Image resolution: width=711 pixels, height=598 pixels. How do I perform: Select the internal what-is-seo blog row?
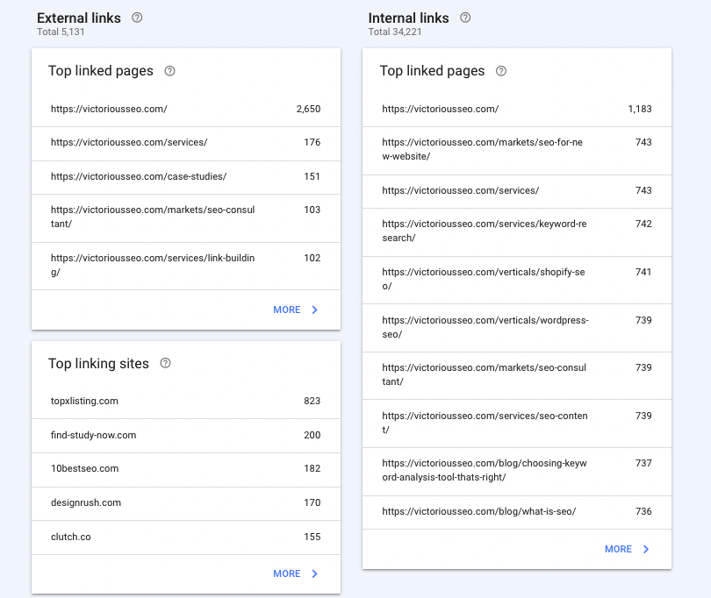click(517, 512)
